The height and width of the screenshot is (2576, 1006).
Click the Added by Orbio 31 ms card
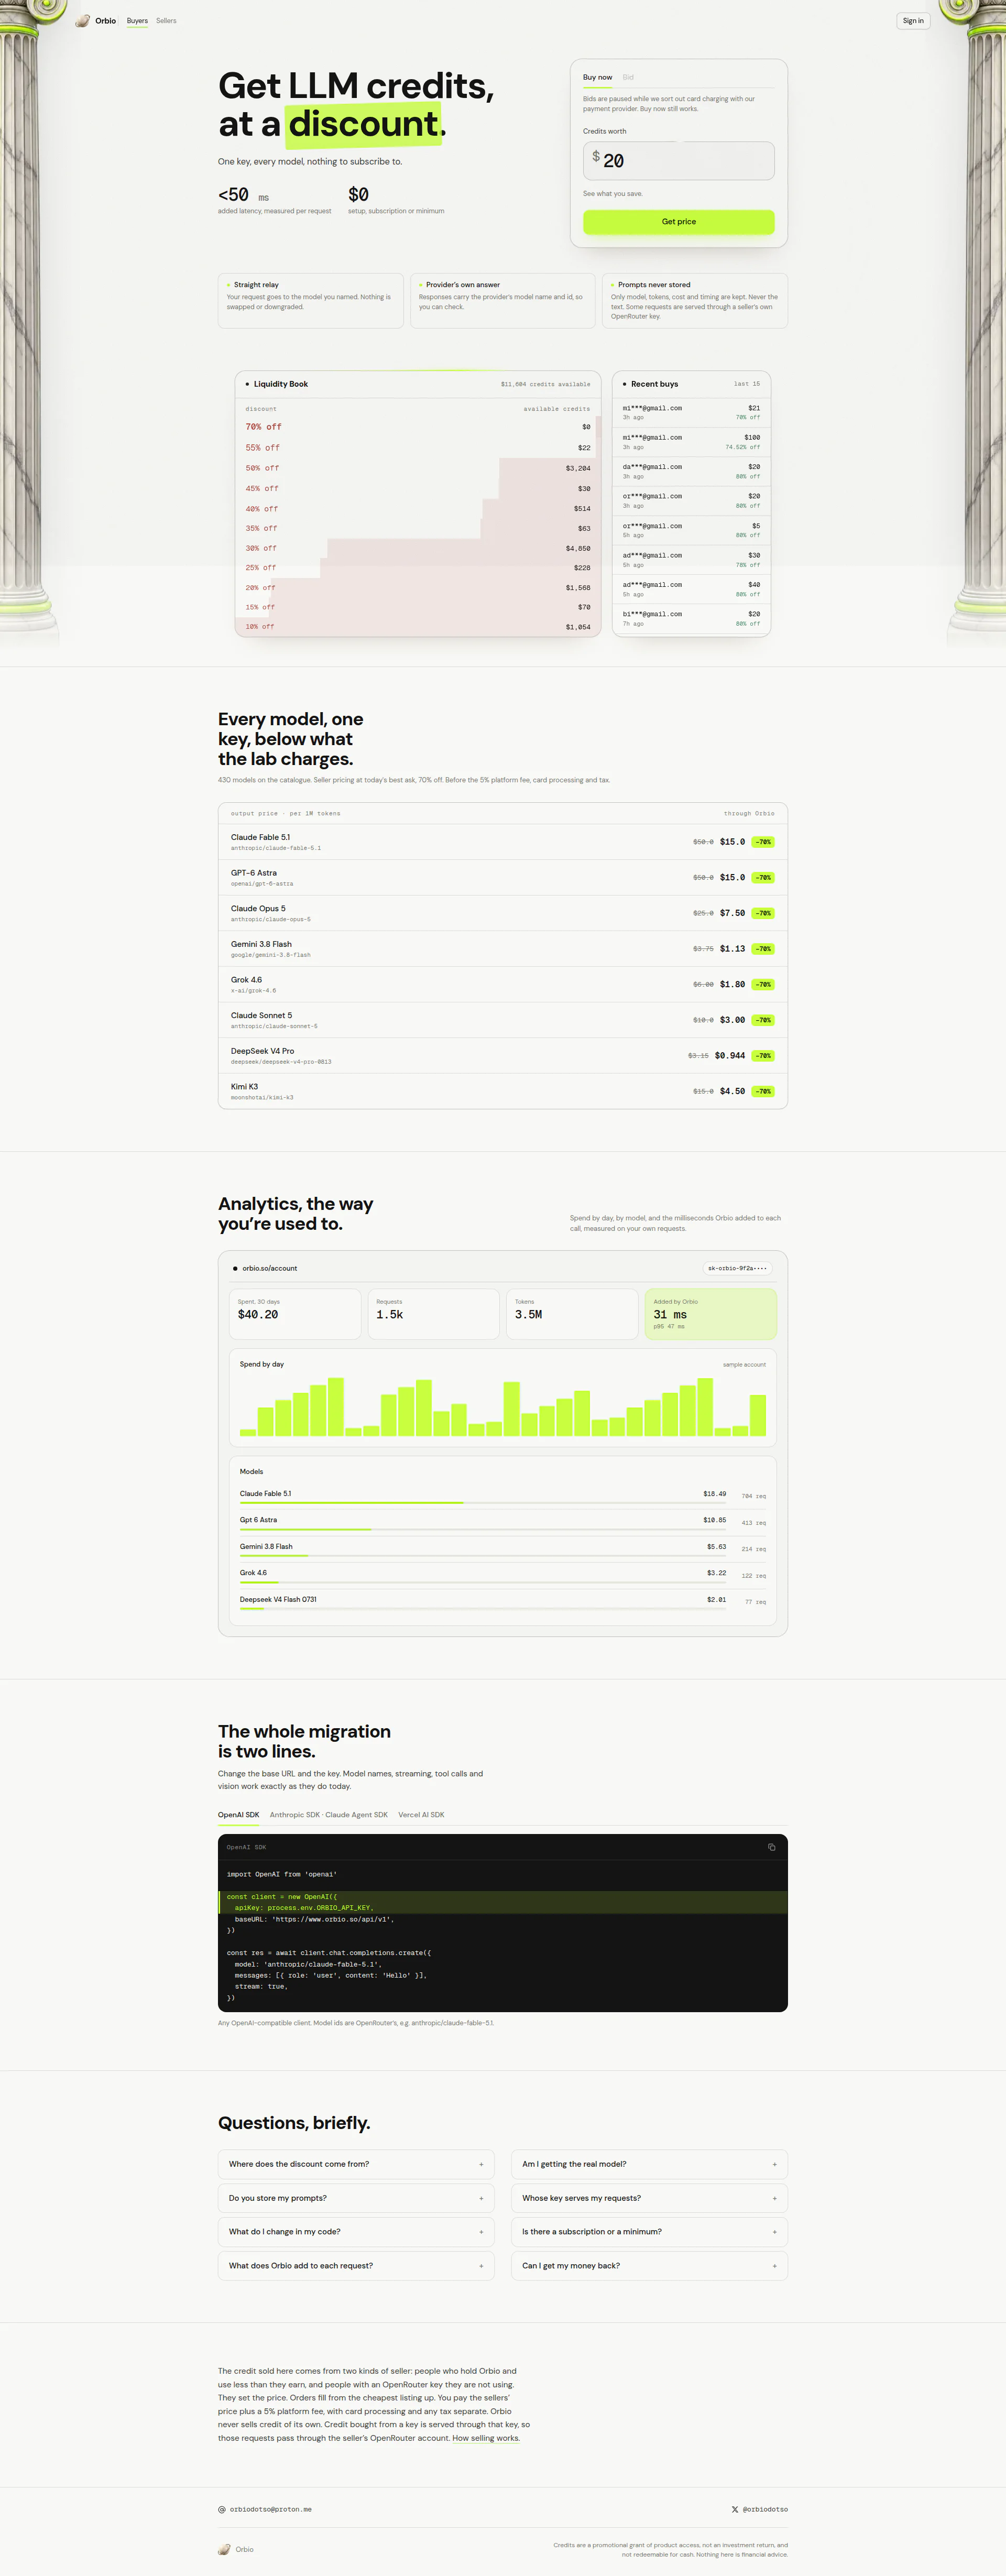[711, 1313]
